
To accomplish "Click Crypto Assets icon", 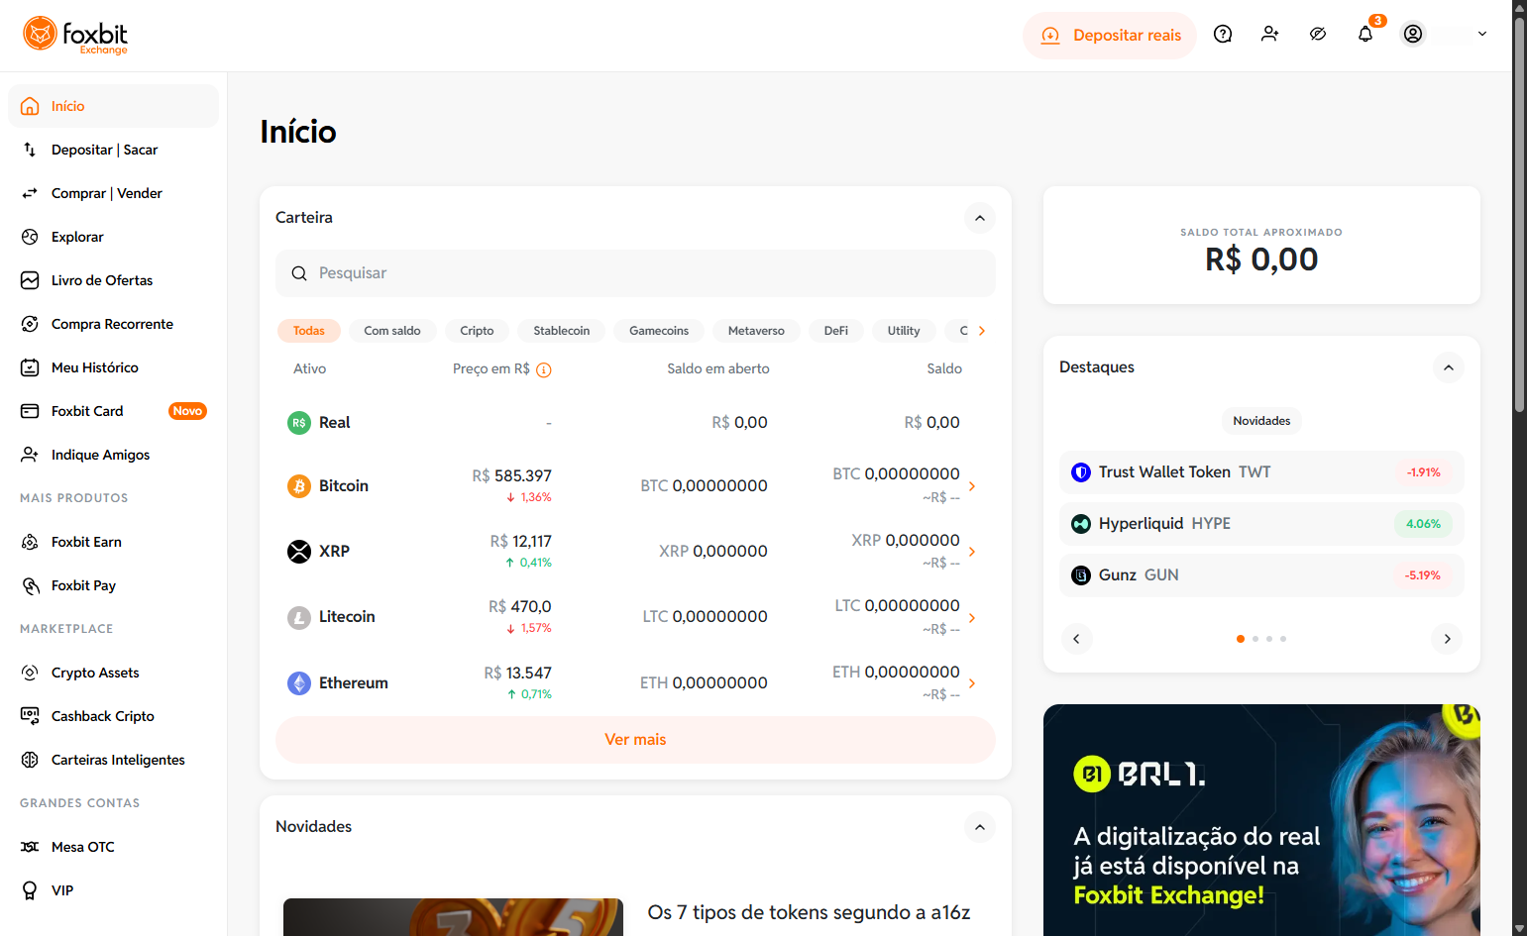I will [x=30, y=673].
